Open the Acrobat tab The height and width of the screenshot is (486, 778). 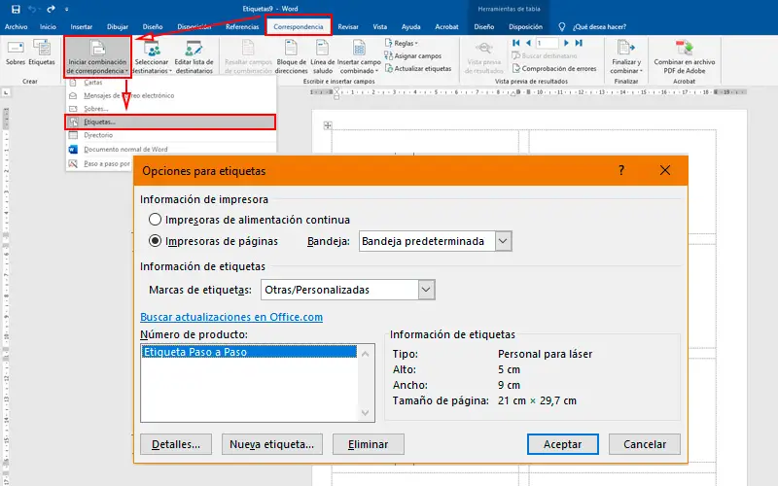[x=446, y=27]
